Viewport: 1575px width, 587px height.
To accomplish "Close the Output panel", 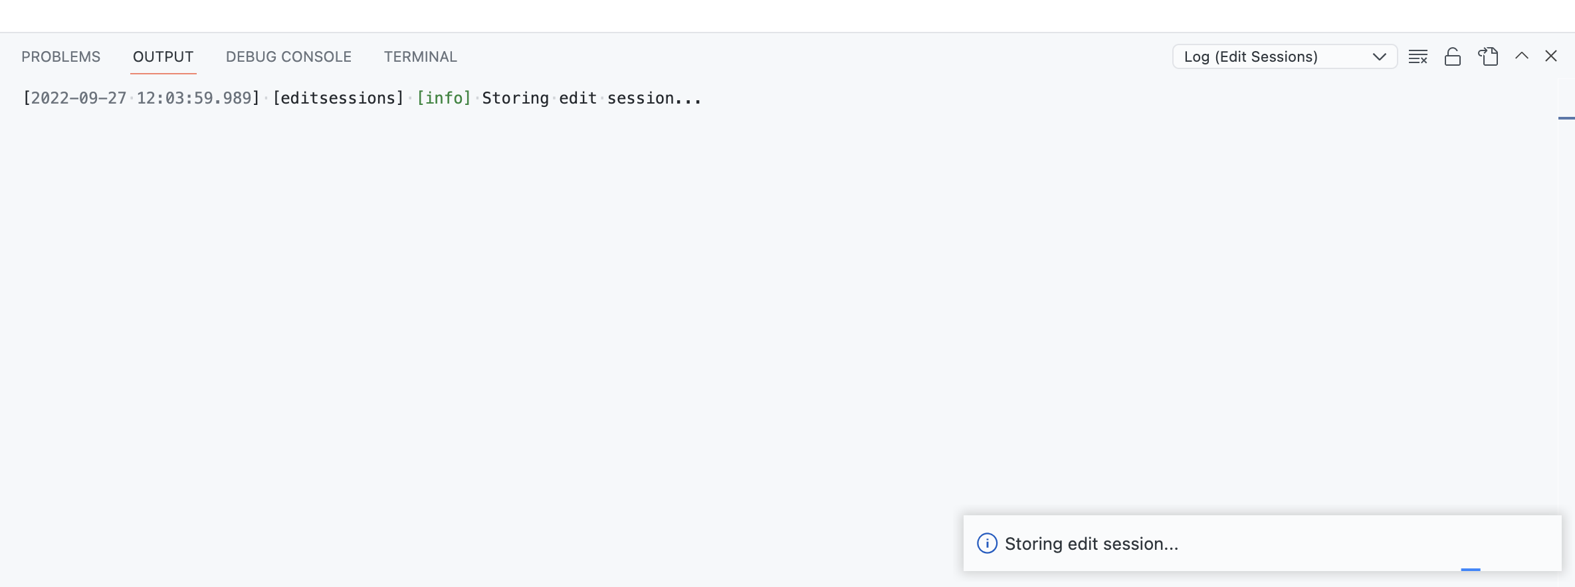I will 1551,56.
